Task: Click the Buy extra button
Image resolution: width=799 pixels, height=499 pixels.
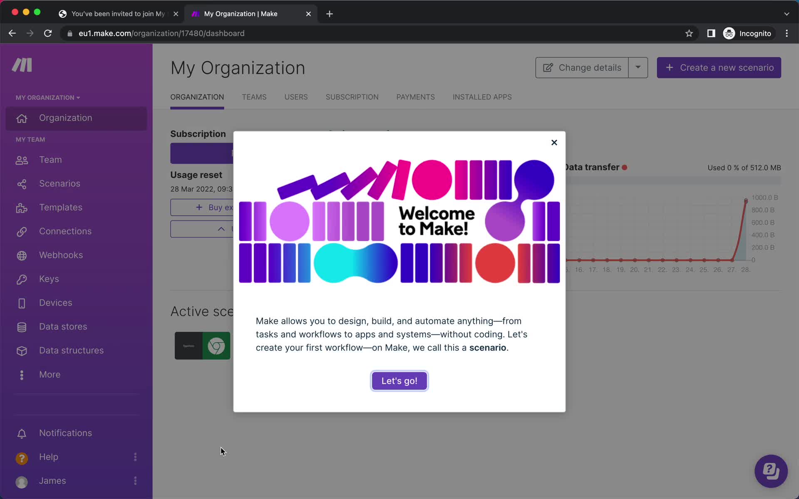Action: pos(202,208)
